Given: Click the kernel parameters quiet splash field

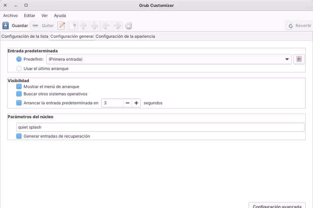Looking at the screenshot, I should pyautogui.click(x=160, y=127).
